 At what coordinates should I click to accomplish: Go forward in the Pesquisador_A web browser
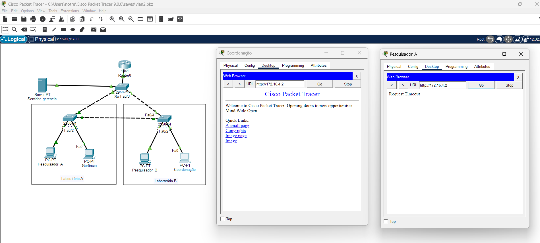pyautogui.click(x=403, y=85)
